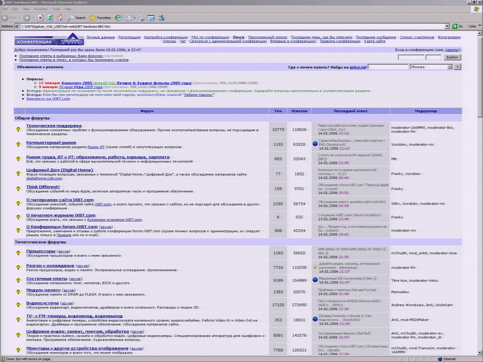Refresh the page using toolbar icon
This screenshot has width=483, height=362.
[50, 18]
